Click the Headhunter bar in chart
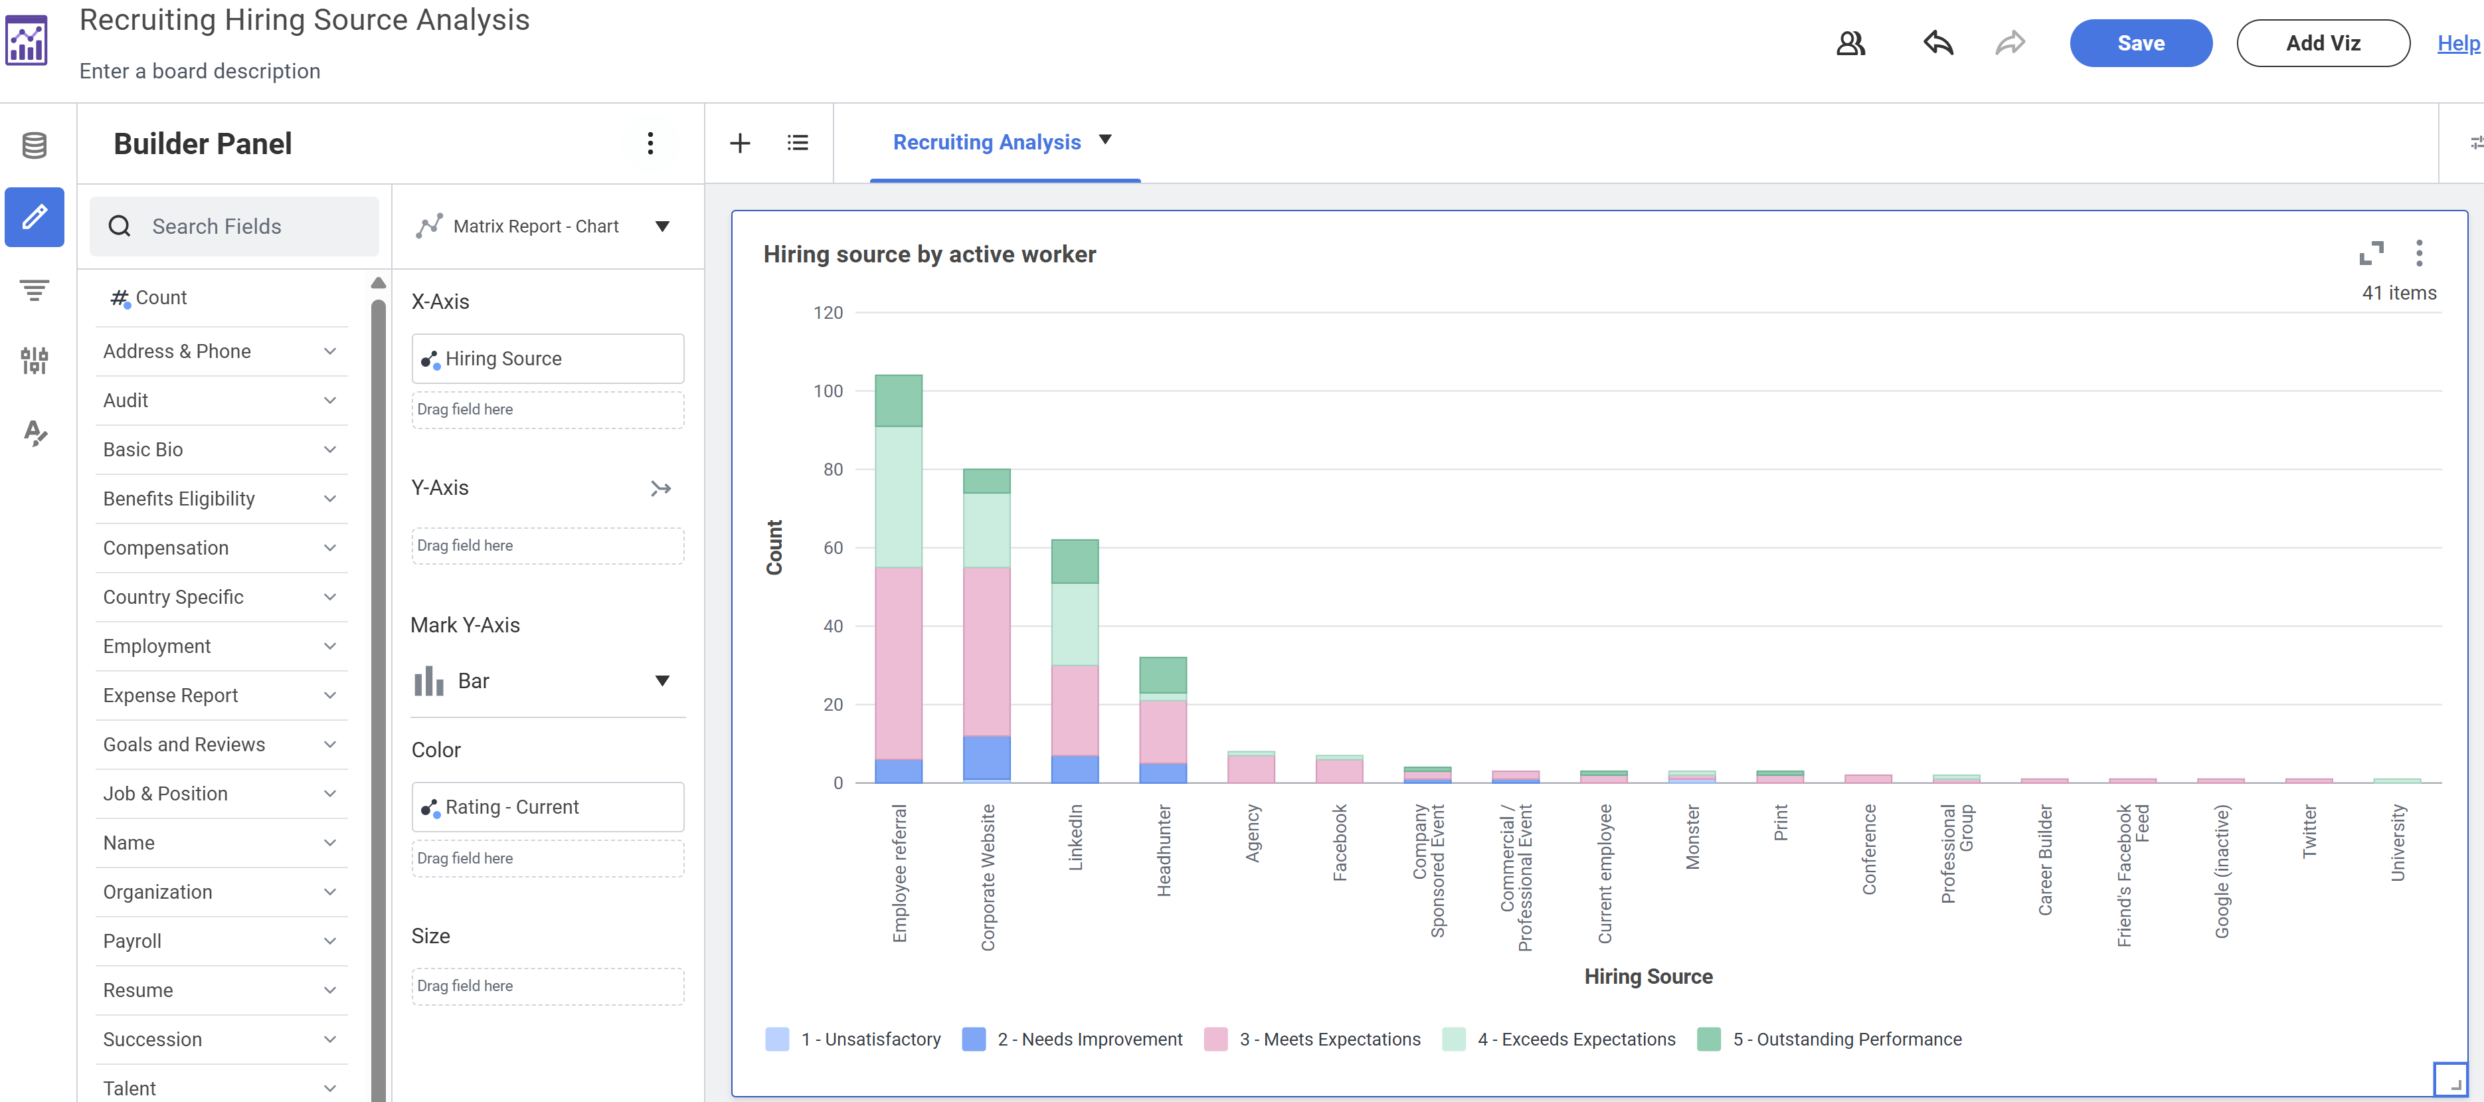This screenshot has height=1102, width=2484. tap(1163, 720)
